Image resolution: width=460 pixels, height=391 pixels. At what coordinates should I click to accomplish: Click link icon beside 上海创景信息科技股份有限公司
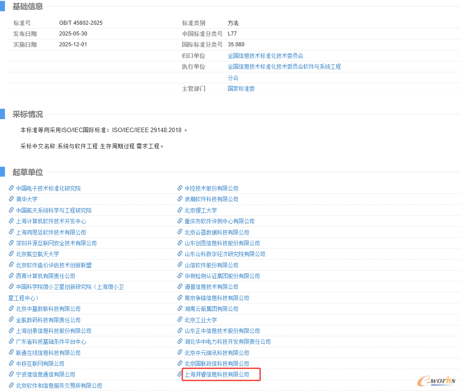tap(11, 331)
